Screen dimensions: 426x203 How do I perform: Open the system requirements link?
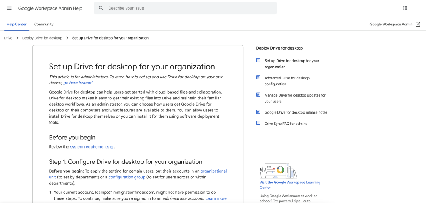(x=89, y=147)
